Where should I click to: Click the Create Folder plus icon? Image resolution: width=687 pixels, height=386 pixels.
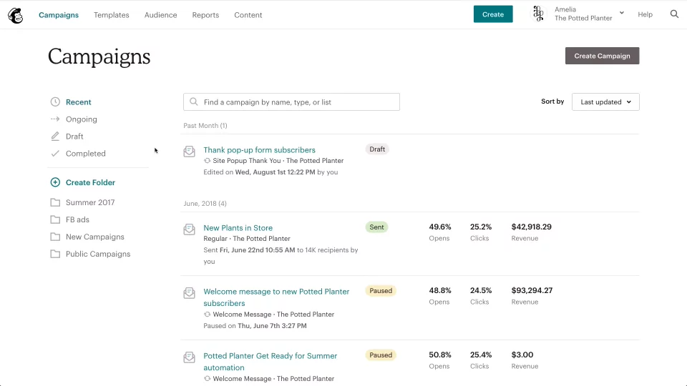tap(55, 182)
